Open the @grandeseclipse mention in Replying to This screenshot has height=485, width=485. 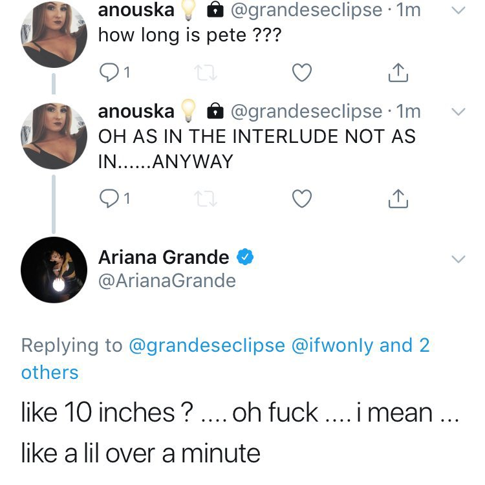pyautogui.click(x=207, y=345)
